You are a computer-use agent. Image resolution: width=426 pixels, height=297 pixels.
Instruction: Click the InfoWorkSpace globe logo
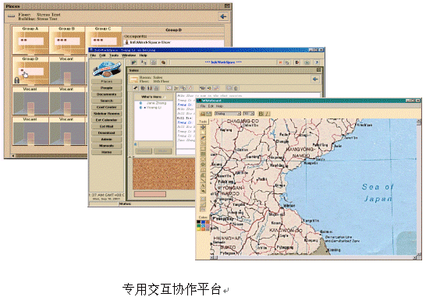tap(107, 69)
